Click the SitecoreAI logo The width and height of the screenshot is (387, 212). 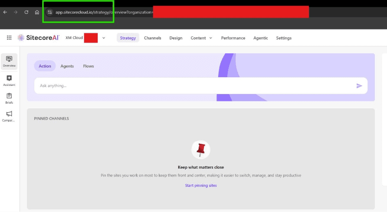(38, 38)
